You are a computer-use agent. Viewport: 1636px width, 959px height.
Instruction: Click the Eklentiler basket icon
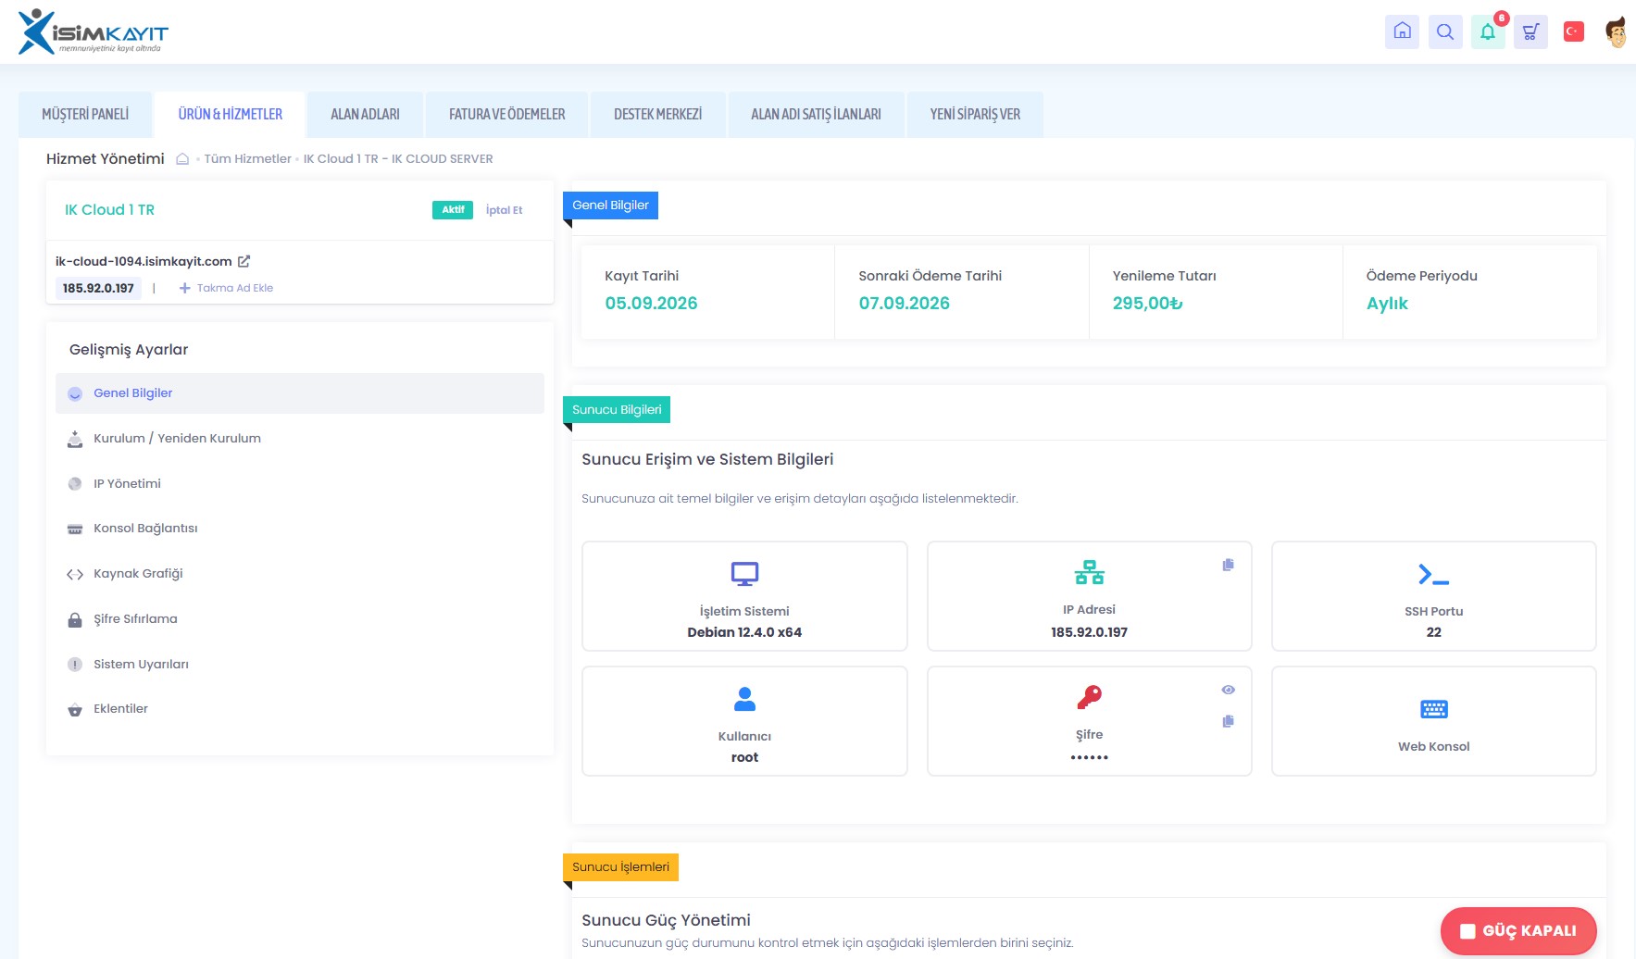75,710
